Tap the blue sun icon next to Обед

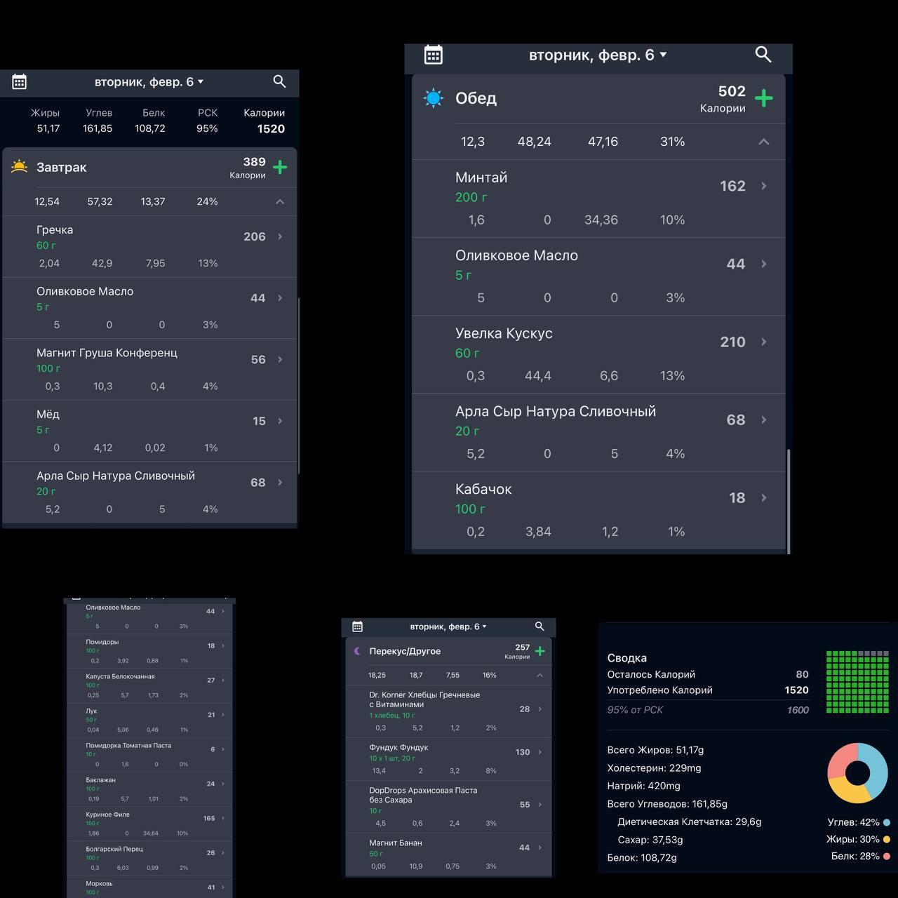434,98
